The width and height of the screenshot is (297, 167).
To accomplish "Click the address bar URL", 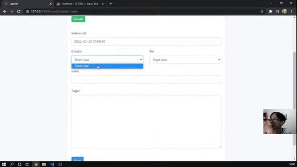I will point(54,11).
